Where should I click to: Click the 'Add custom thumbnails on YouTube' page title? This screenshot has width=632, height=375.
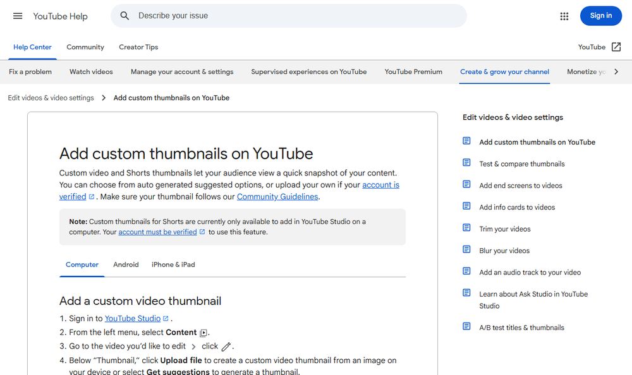(186, 154)
